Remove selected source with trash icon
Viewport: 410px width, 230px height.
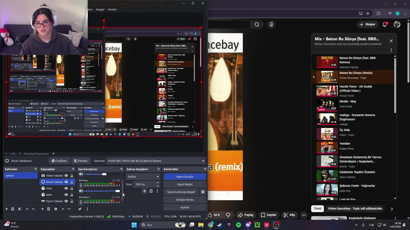pyautogui.click(x=49, y=209)
